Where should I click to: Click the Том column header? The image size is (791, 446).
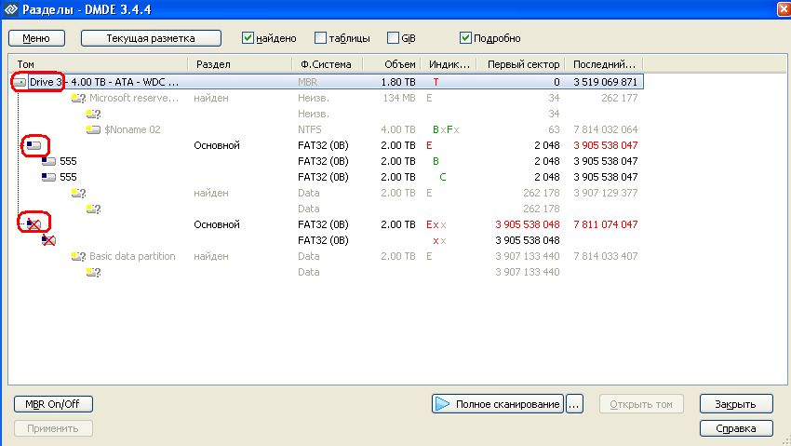pos(99,64)
